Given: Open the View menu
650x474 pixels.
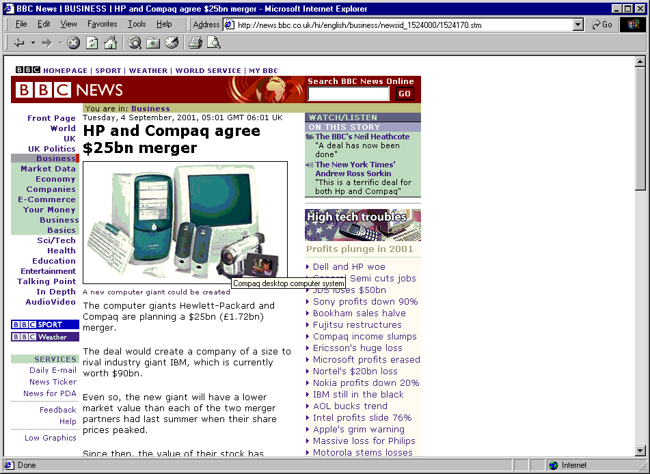Looking at the screenshot, I should tap(68, 25).
